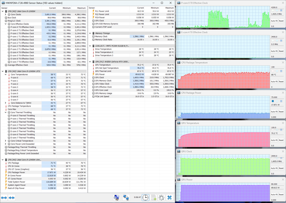Click Auto Fit in GPU Temperature graph
286x203 pixels.
274,140
